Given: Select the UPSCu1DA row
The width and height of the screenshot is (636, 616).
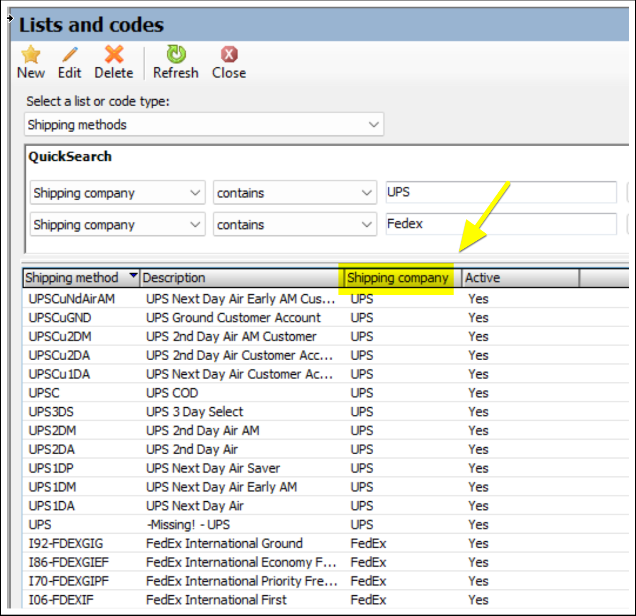Looking at the screenshot, I should click(x=325, y=374).
